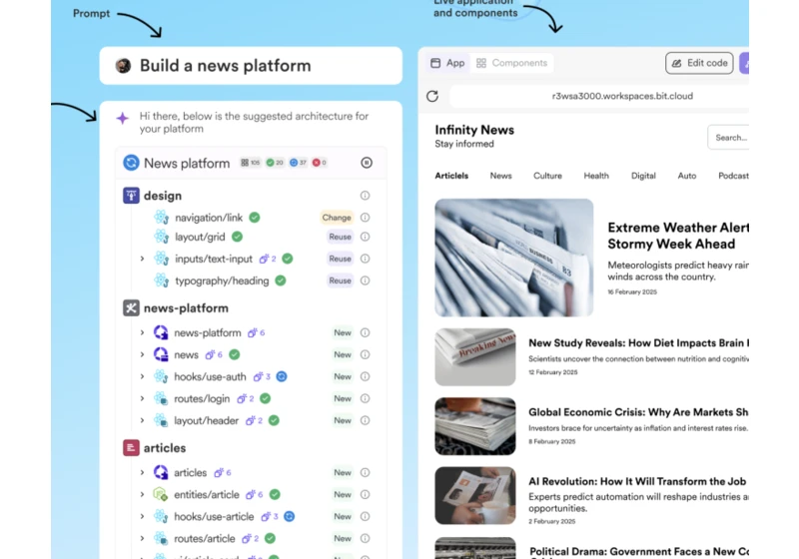
Task: Click the Search input field
Action: [728, 138]
